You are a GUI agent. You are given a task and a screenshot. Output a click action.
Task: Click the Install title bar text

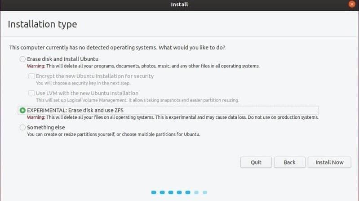179,4
